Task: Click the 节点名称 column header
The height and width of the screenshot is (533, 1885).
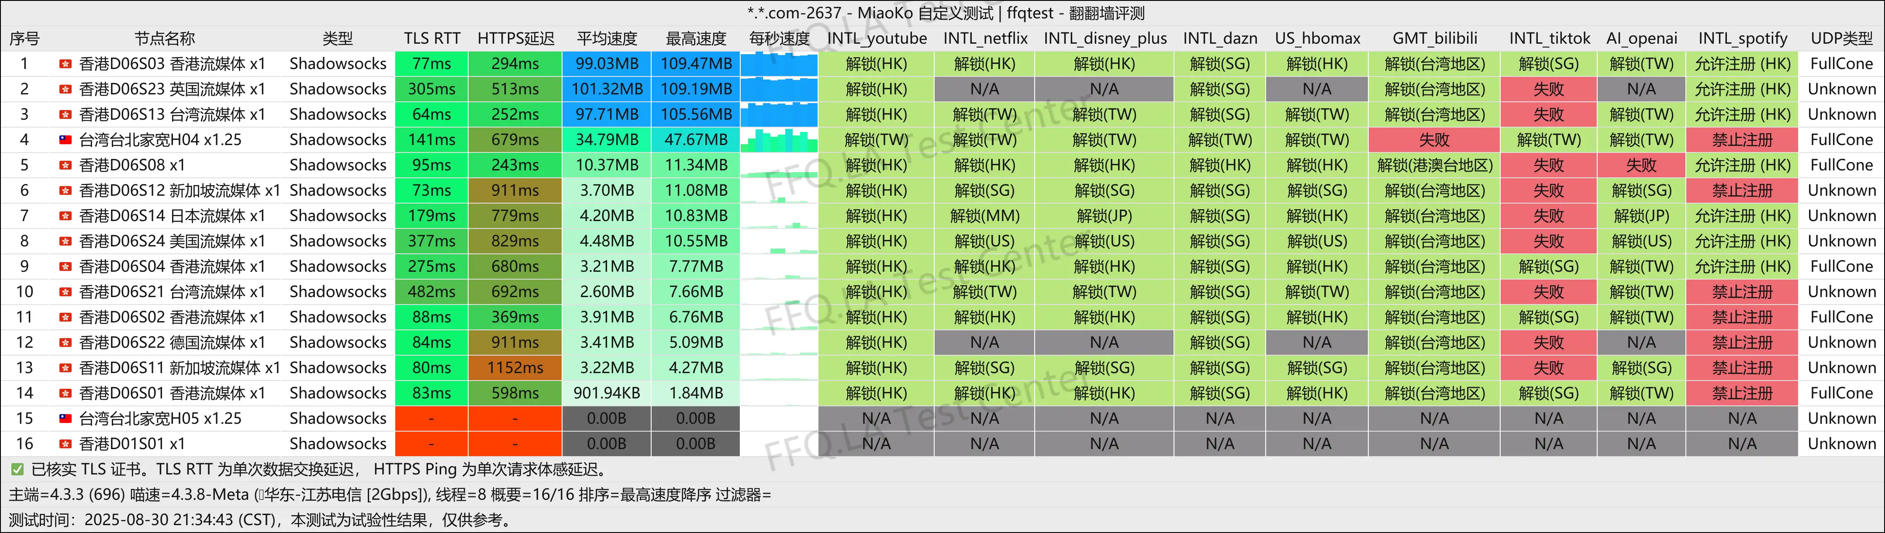Action: 165,39
